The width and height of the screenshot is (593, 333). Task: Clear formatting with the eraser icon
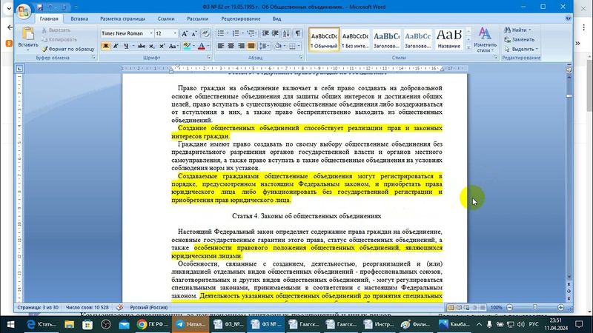click(205, 33)
